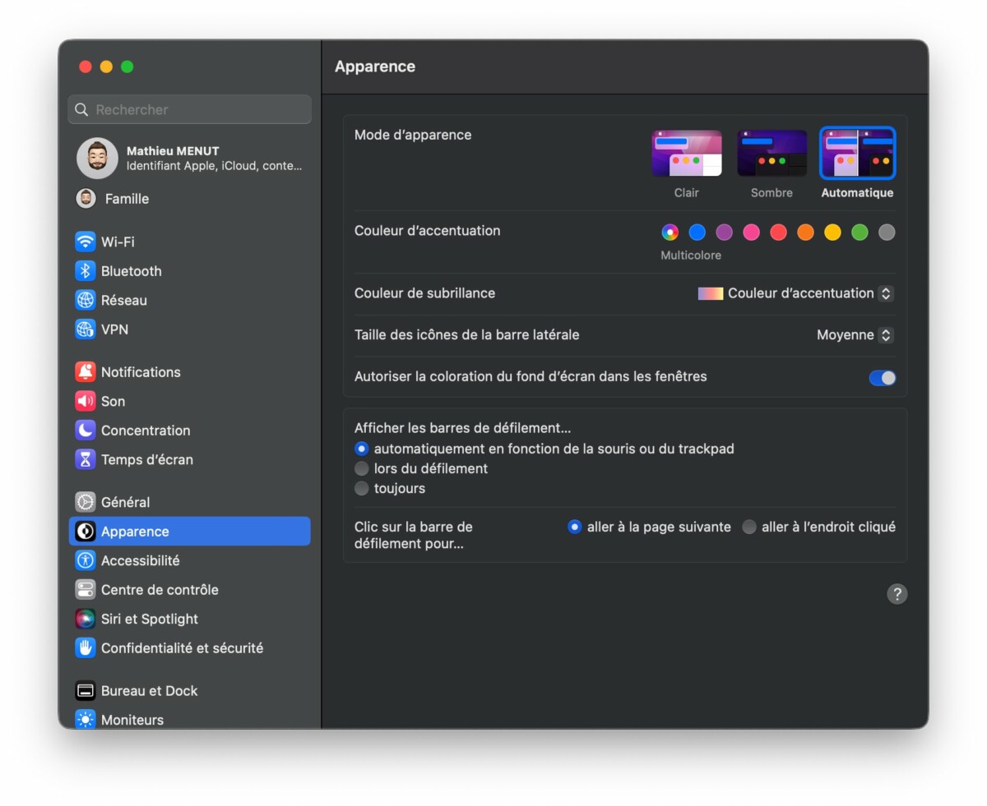The image size is (987, 806).
Task: Click the yellow minimize window button
Action: [106, 67]
